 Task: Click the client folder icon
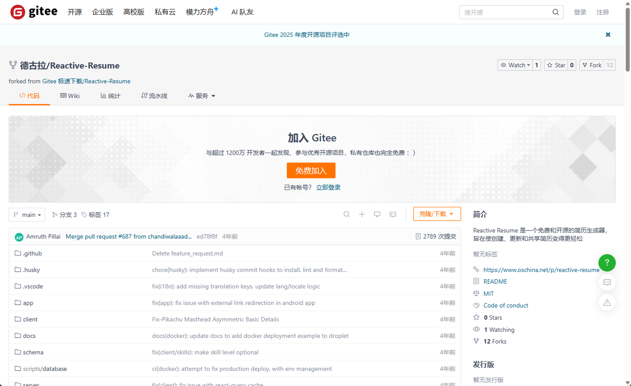pyautogui.click(x=18, y=319)
